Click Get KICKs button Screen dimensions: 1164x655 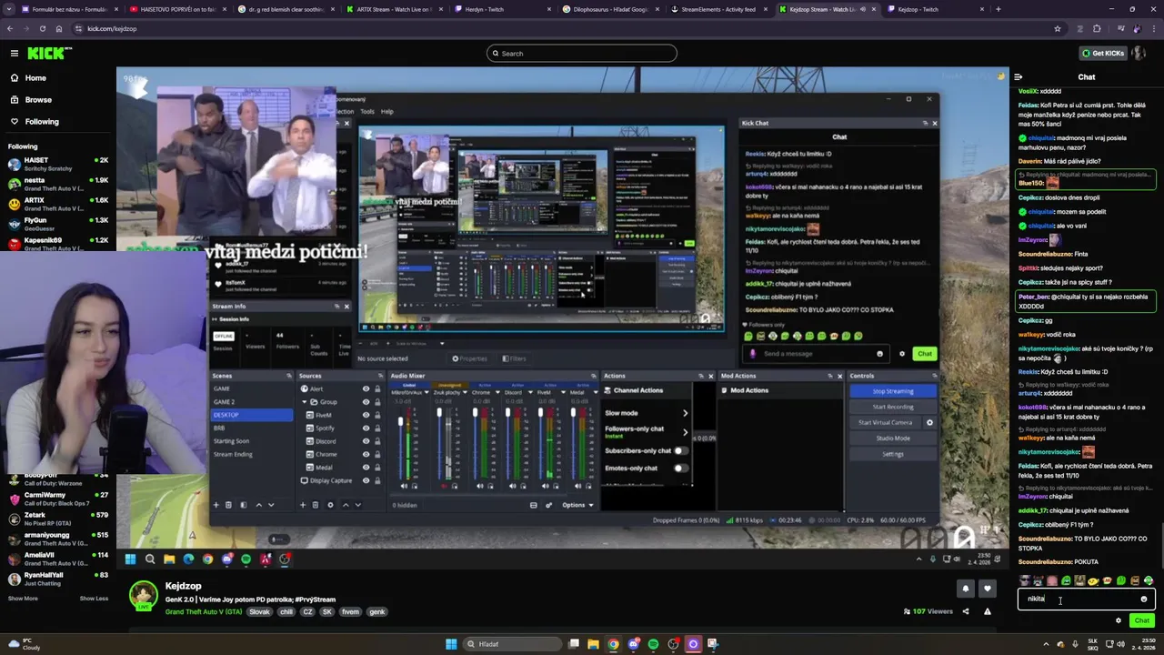coord(1102,53)
